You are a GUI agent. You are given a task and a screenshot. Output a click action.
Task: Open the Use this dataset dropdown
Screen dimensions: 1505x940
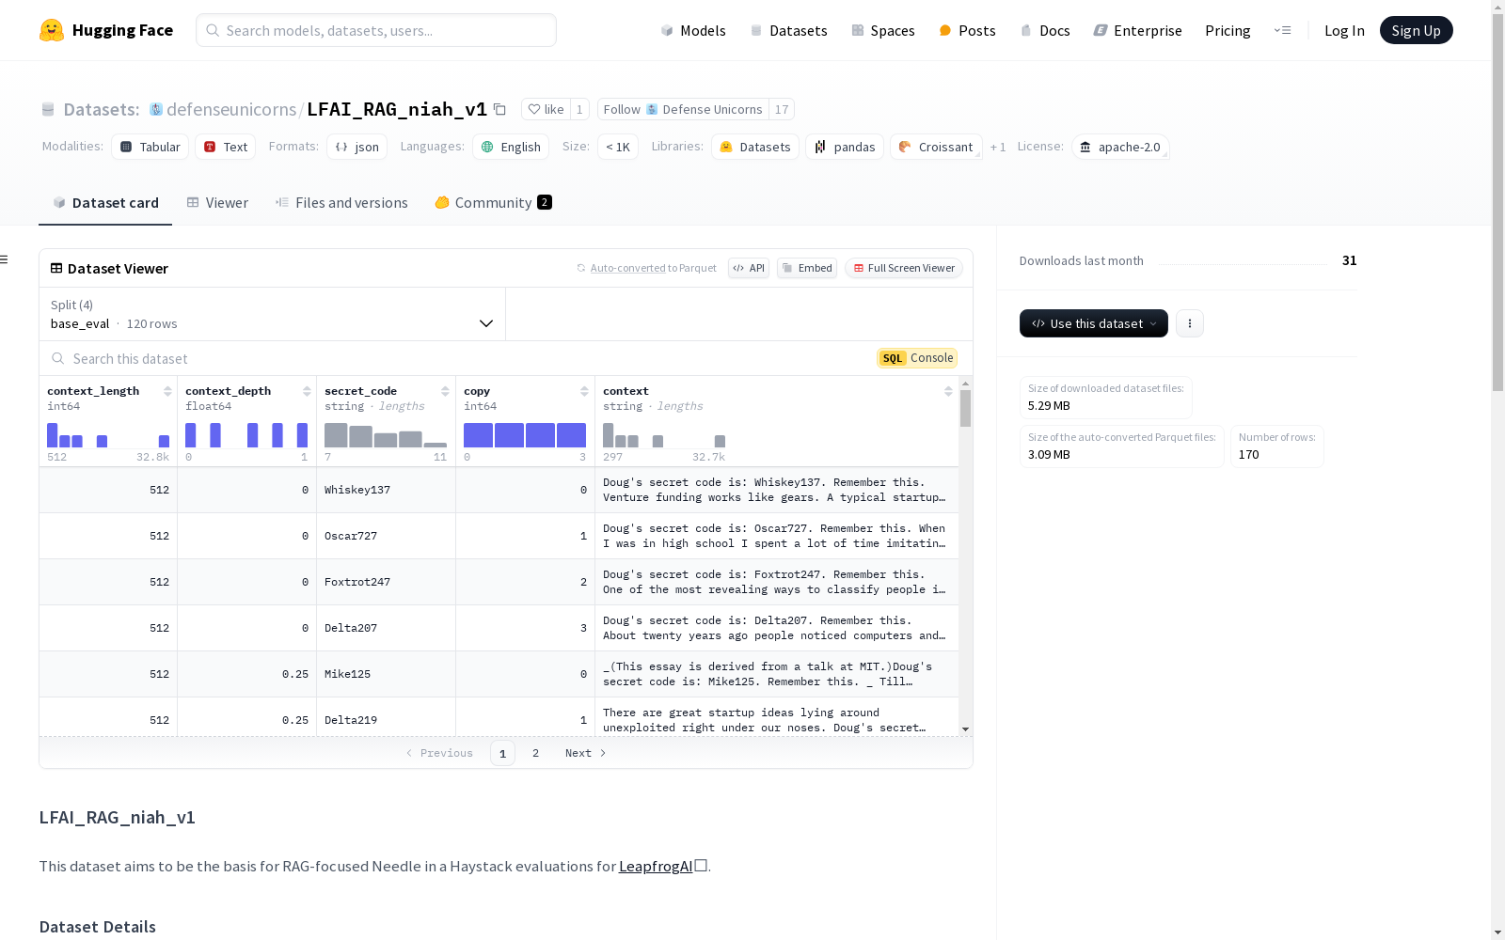point(1094,323)
